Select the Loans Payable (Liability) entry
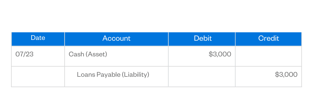The width and height of the screenshot is (313, 110). [x=113, y=74]
